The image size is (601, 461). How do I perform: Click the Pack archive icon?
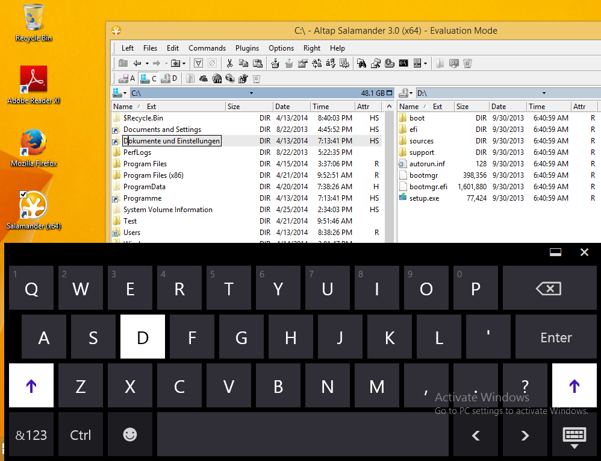(275, 63)
